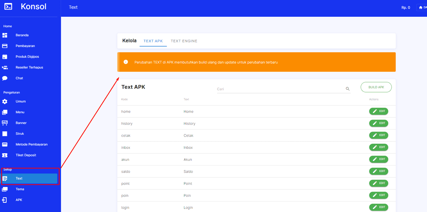Click the search magnifier icon
Viewport: 427px width, 212px height.
click(348, 89)
